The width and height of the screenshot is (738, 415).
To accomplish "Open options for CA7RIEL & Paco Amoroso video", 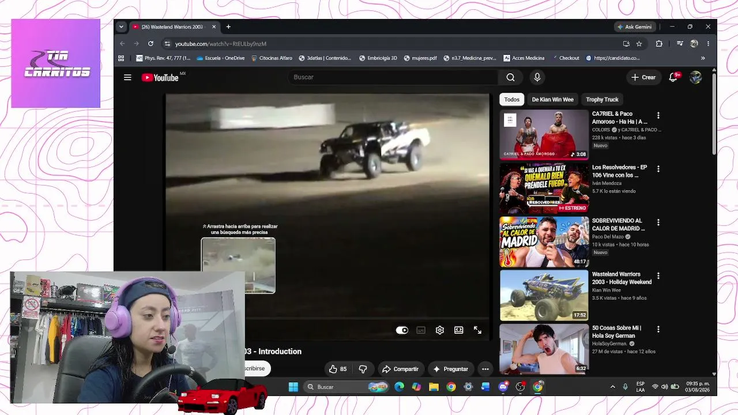I will tap(658, 115).
